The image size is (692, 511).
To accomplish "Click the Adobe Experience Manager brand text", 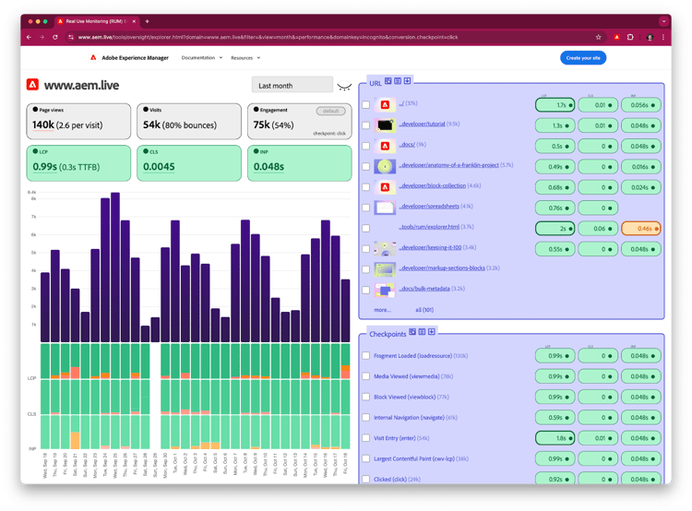I will 135,58.
